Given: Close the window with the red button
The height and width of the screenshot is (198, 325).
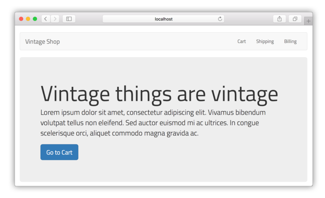Looking at the screenshot, I should tap(21, 19).
